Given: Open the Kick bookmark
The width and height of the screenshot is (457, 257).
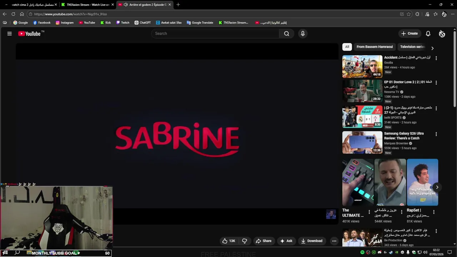Looking at the screenshot, I should pyautogui.click(x=105, y=22).
